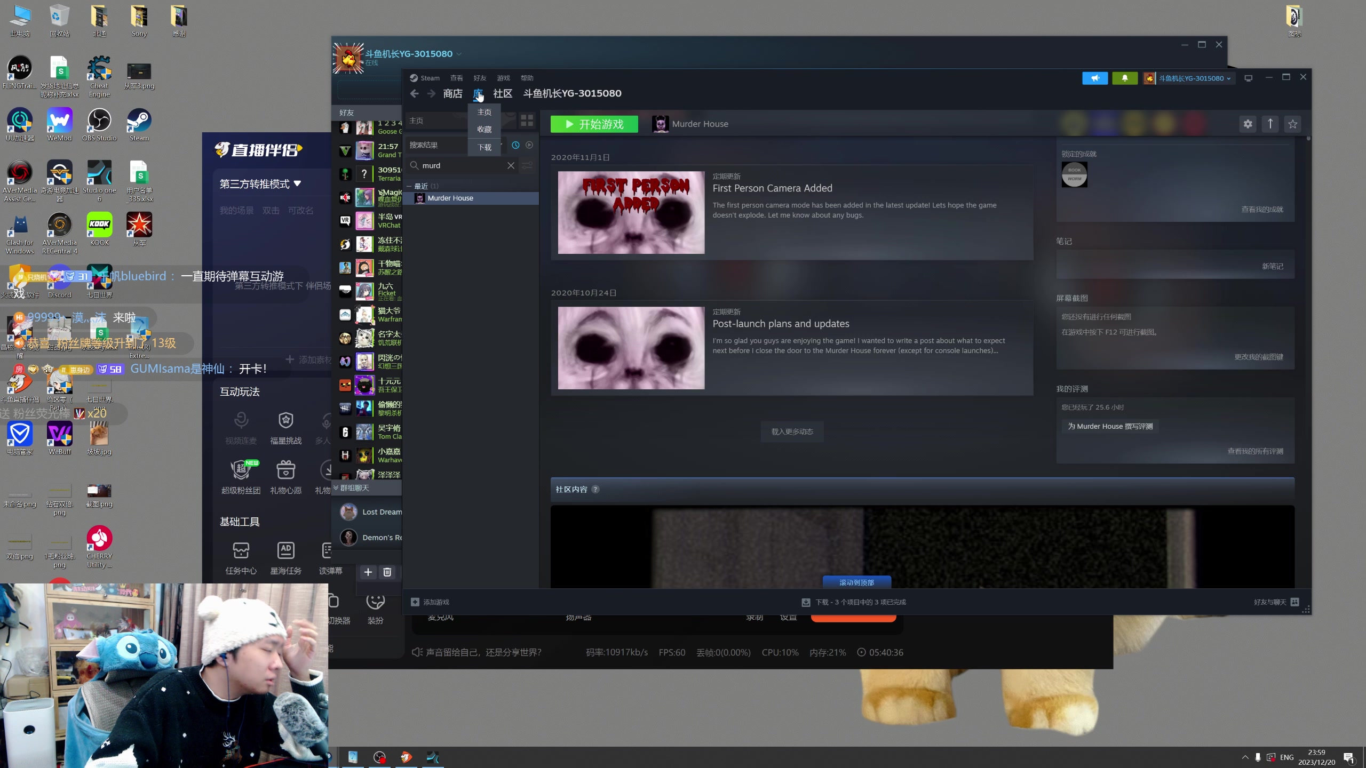Open Murder House settings gear
The image size is (1366, 768).
tap(1248, 124)
